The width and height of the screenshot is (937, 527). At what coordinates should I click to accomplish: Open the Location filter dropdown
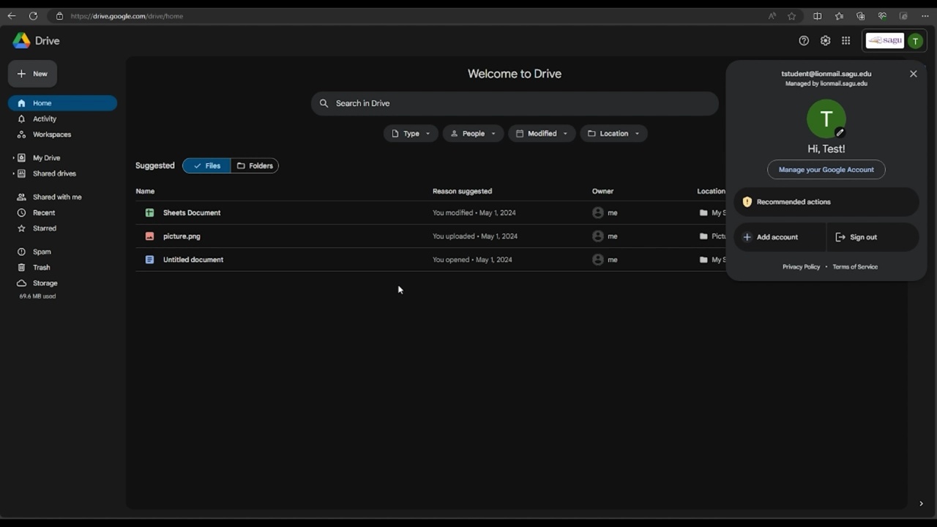613,133
